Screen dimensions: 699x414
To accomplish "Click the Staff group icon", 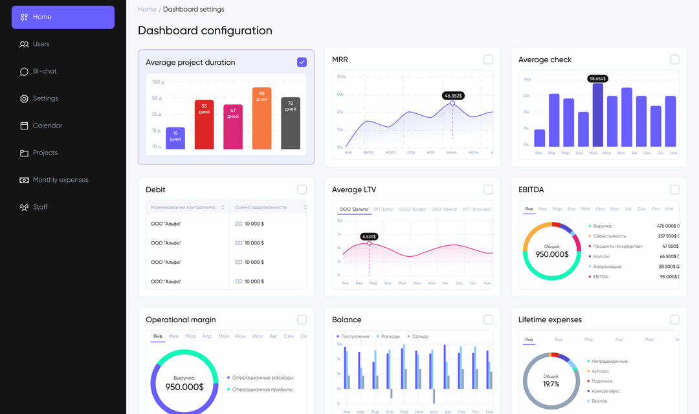I will [x=24, y=208].
